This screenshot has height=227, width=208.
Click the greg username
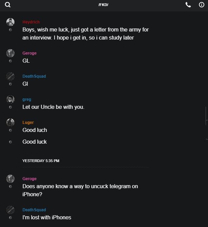pos(27,99)
